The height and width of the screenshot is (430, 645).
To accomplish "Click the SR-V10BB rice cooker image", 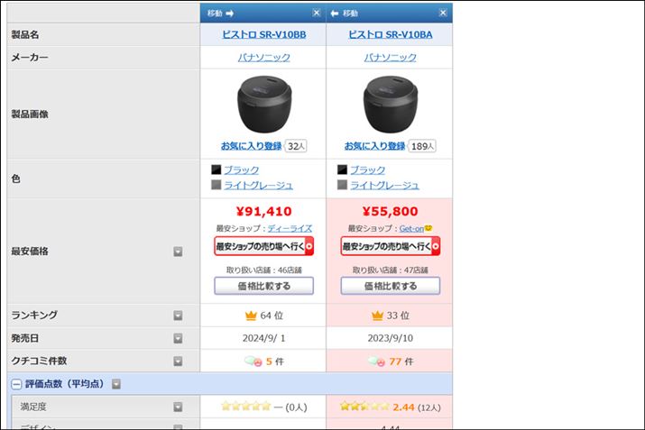I will pos(263,101).
